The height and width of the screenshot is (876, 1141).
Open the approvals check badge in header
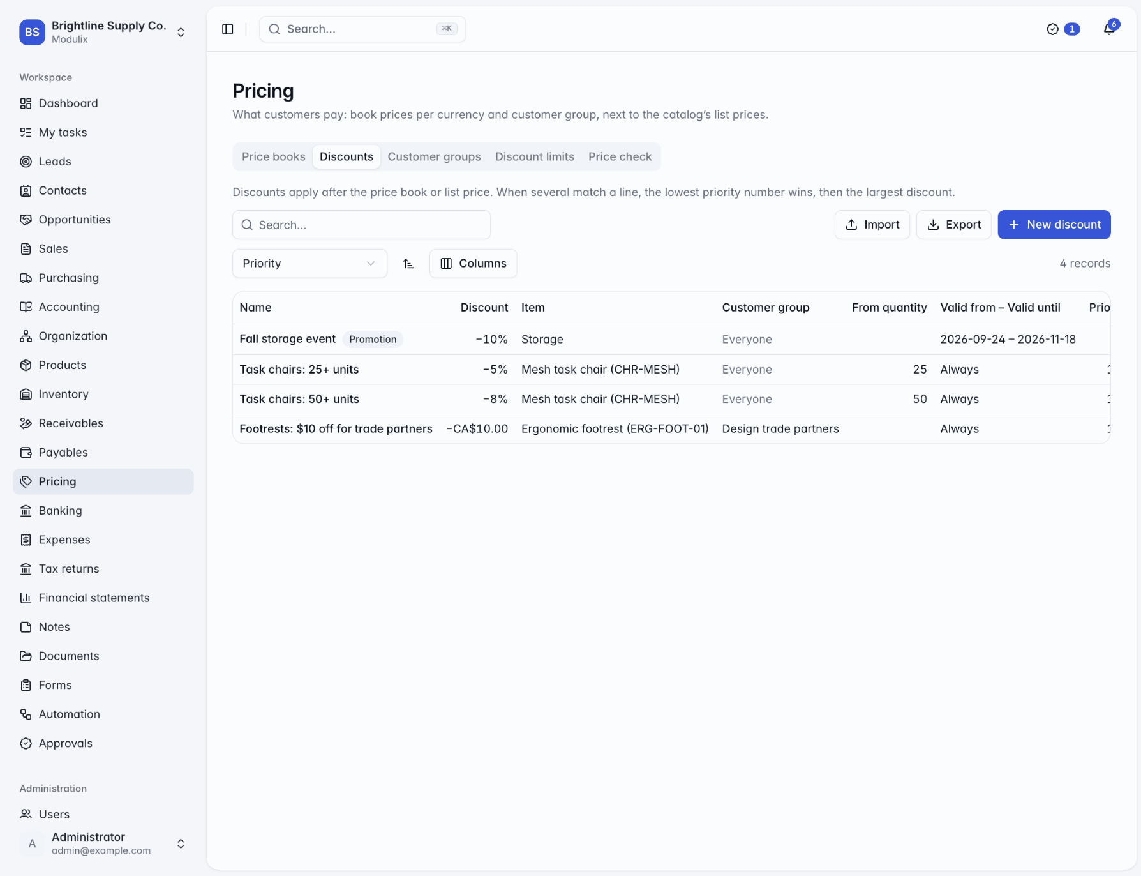coord(1063,29)
